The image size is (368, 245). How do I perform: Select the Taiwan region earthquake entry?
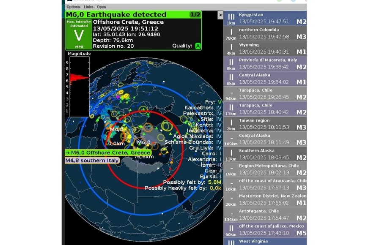click(x=265, y=124)
